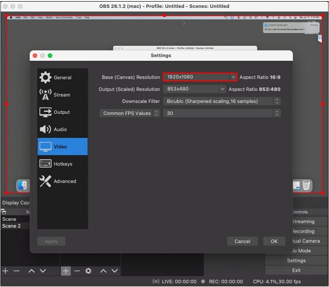Click the source properties gear icon
Image resolution: width=329 pixels, height=287 pixels.
[88, 271]
